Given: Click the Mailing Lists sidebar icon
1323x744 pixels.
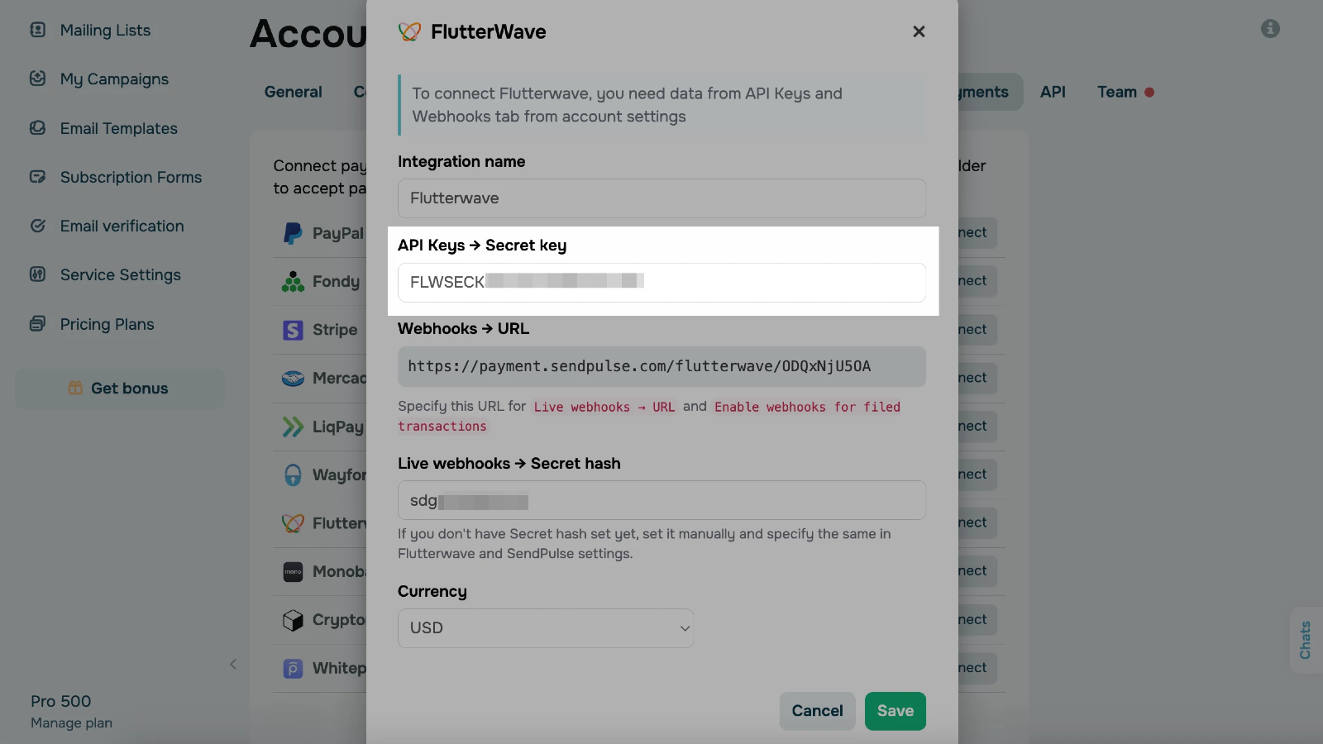Looking at the screenshot, I should tap(38, 31).
